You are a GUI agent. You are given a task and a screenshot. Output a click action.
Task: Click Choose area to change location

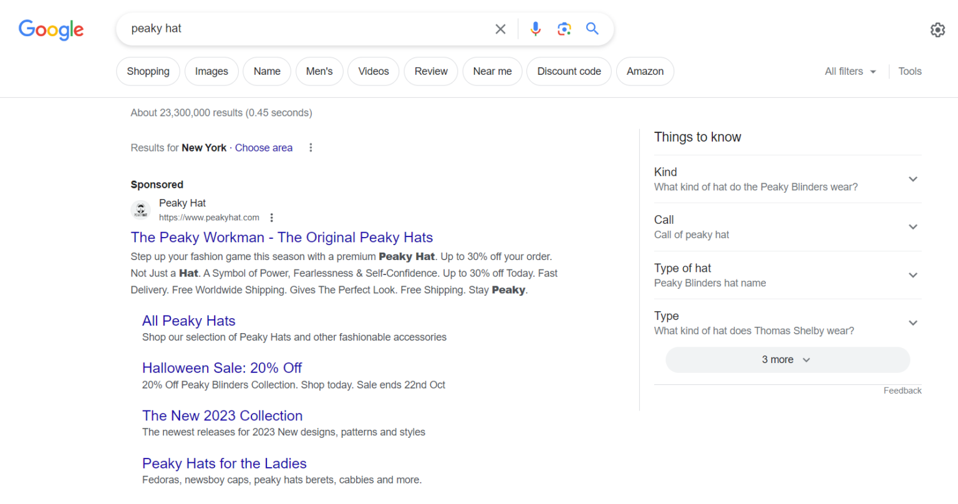(x=263, y=147)
